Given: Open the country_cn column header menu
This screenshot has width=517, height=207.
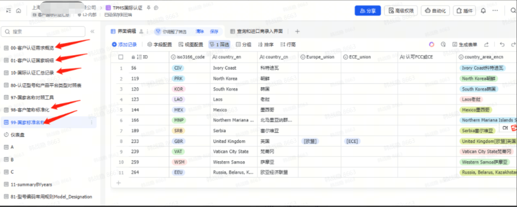Looking at the screenshot, I should click(278, 57).
